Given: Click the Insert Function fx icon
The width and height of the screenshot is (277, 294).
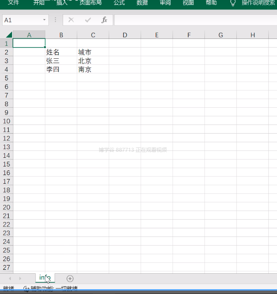Looking at the screenshot, I should click(104, 20).
